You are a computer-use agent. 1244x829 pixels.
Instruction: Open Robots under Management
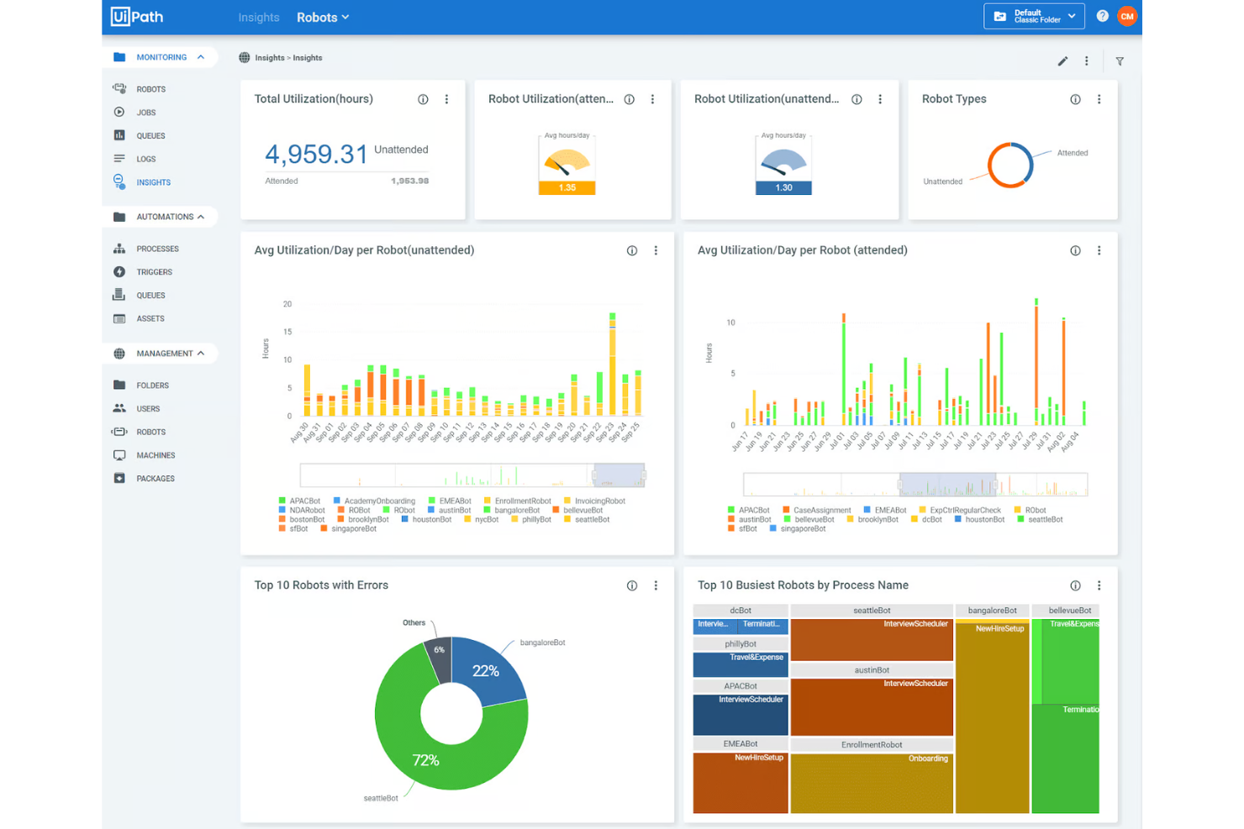150,432
